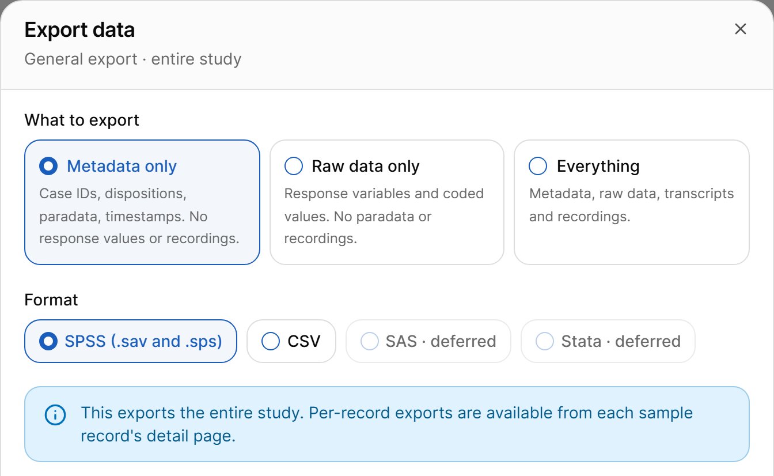
Task: Click the "What to export" section label
Action: (82, 120)
